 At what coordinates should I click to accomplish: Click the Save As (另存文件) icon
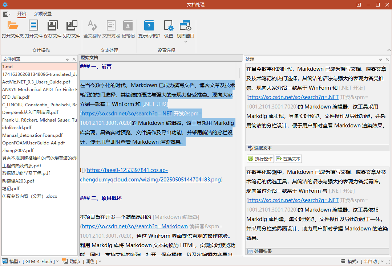tap(72, 26)
